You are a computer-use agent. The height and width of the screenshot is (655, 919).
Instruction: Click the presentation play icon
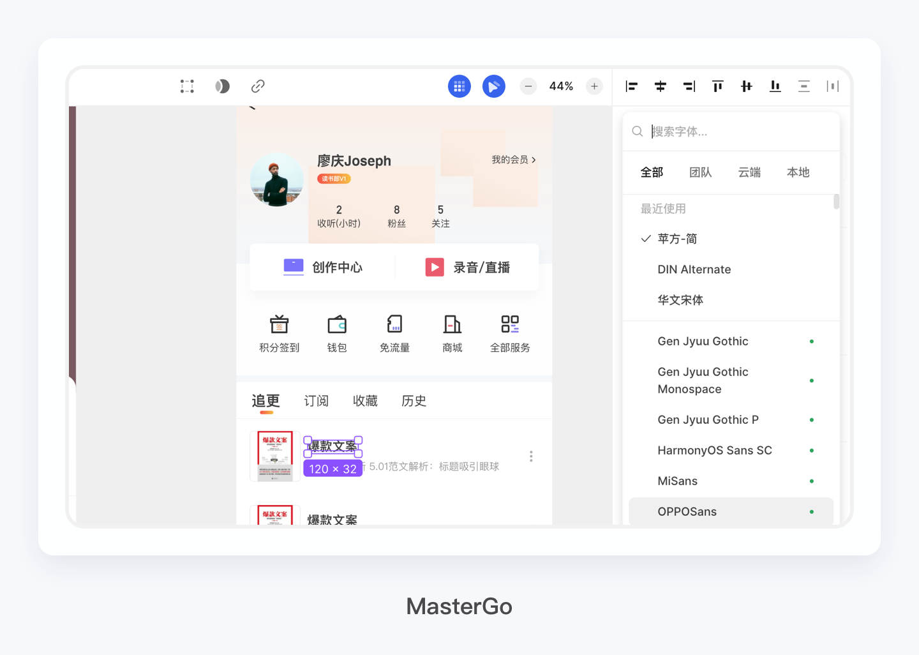(x=493, y=86)
